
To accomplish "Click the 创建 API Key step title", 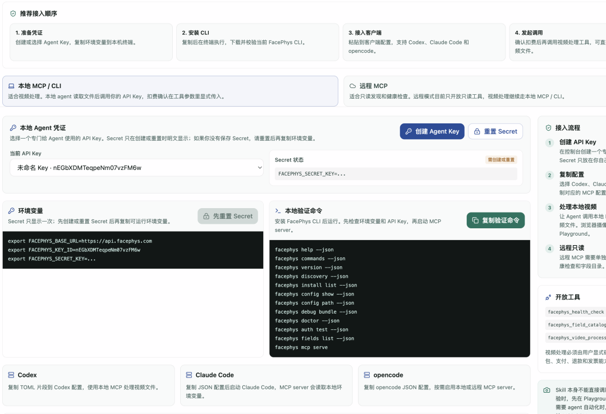I will tap(577, 142).
